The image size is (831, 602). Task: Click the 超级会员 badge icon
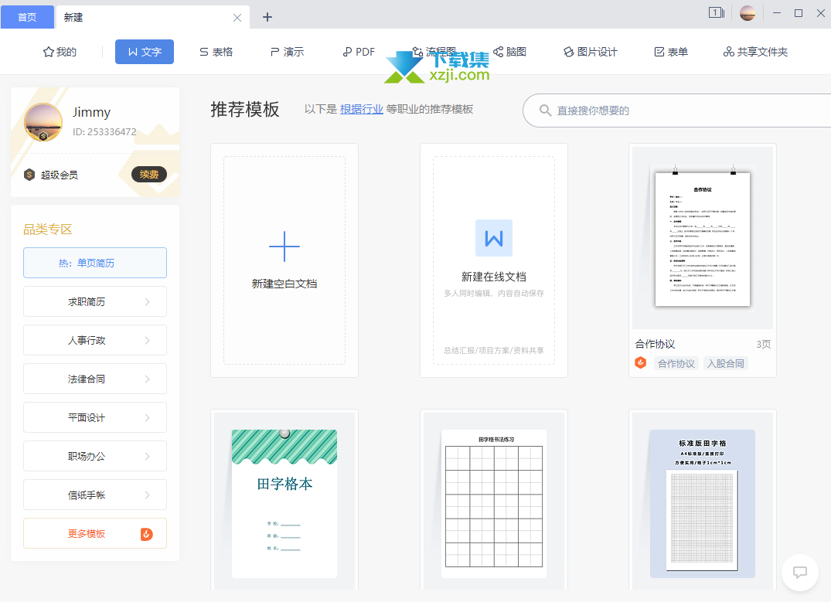coord(29,175)
